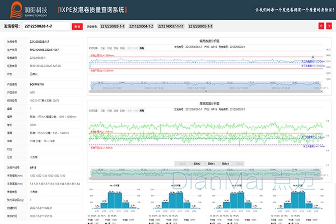Click inside the foam roll number input field

(46, 26)
